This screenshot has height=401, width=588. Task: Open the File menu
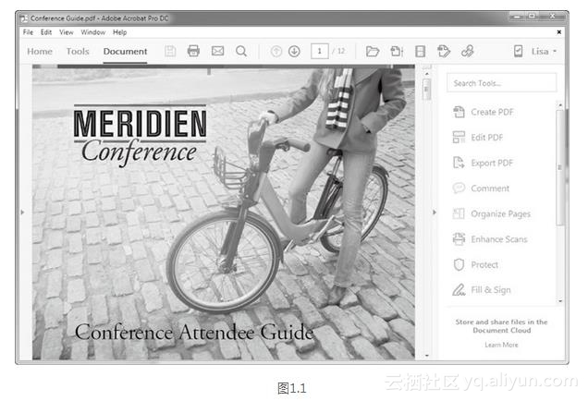tap(28, 32)
